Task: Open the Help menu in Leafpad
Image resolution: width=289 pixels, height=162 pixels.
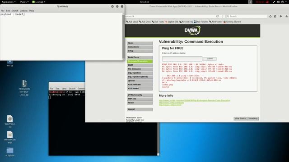Action: [32, 11]
